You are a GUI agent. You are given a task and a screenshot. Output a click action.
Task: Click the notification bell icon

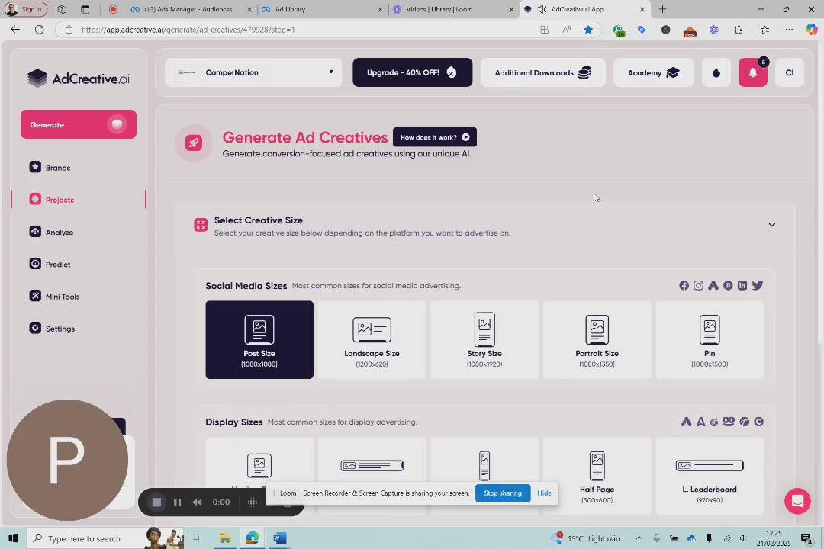tap(752, 73)
